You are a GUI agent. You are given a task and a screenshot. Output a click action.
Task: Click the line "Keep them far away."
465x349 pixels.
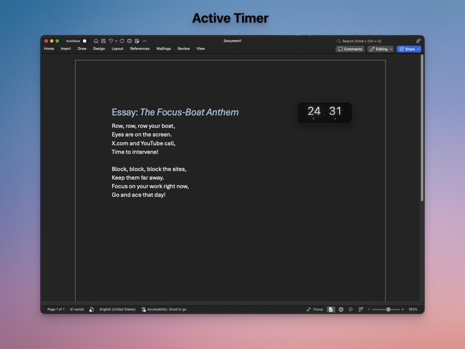point(137,177)
